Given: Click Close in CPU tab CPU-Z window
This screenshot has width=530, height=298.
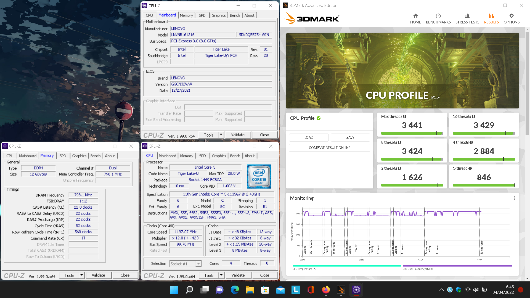Looking at the screenshot, I should coord(264,275).
